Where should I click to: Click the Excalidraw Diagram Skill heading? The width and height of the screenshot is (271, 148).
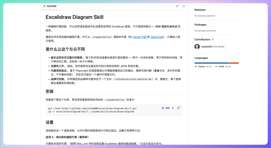75,17
